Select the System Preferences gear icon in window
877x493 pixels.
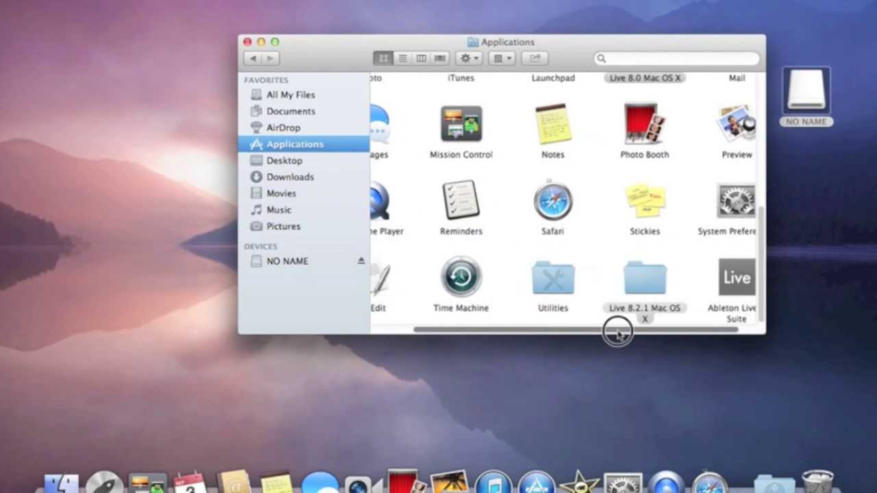coord(736,201)
